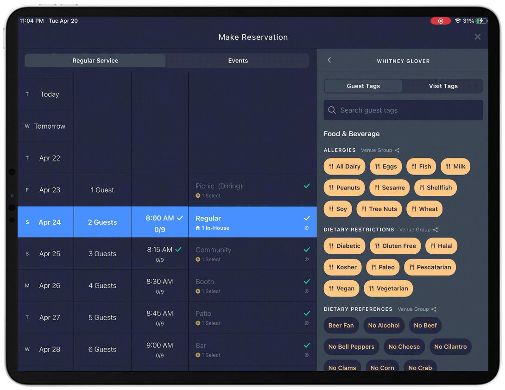The image size is (505, 390).
Task: Toggle the Shellfish allergy tag
Action: coord(436,188)
